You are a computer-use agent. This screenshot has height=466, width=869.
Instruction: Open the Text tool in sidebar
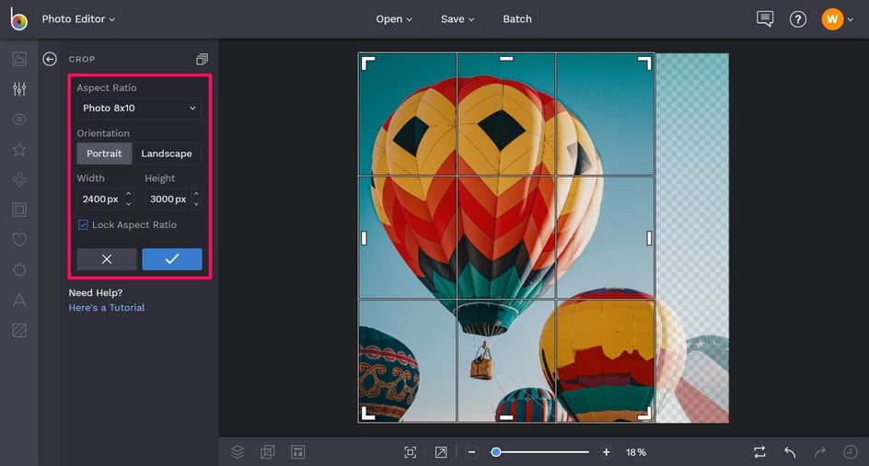click(x=19, y=301)
